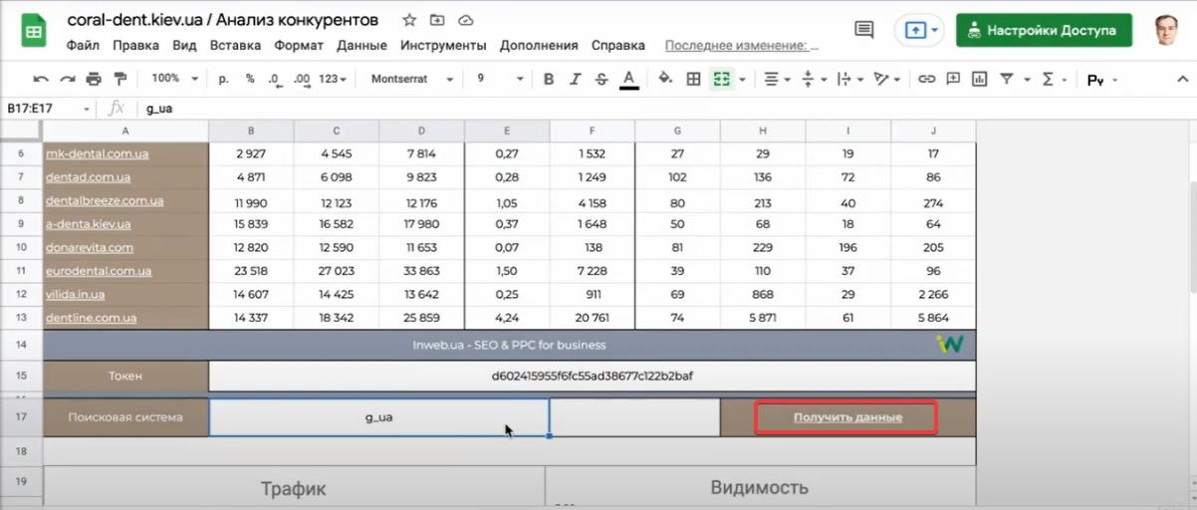1197x510 pixels.
Task: Open text rotation dropdown
Action: coord(885,79)
